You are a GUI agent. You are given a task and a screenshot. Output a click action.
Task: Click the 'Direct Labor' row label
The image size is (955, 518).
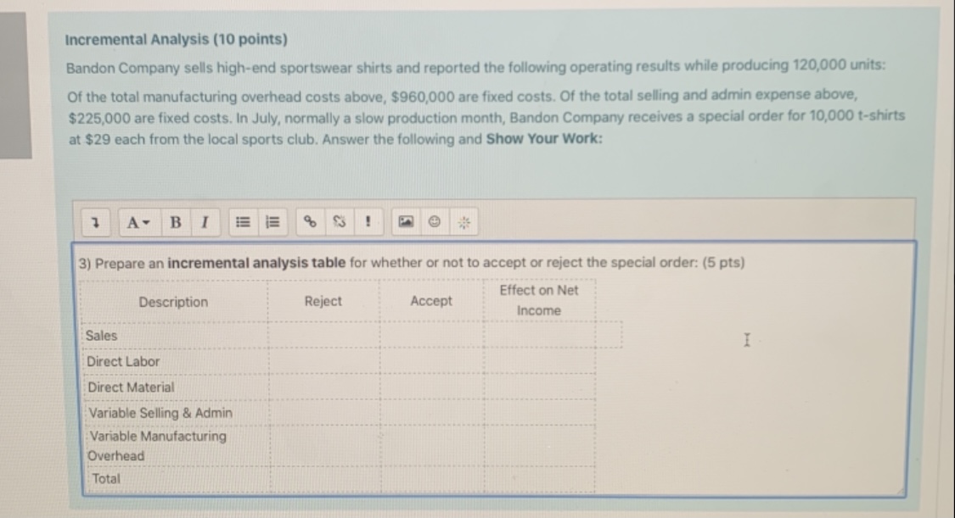[123, 362]
